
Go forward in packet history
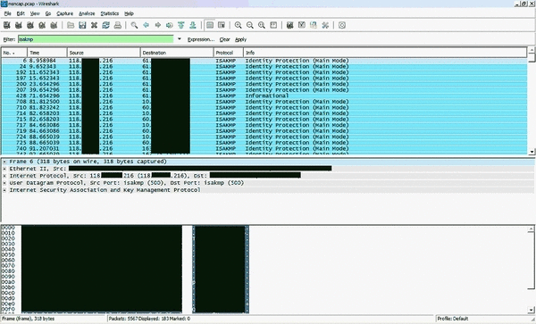(158, 25)
